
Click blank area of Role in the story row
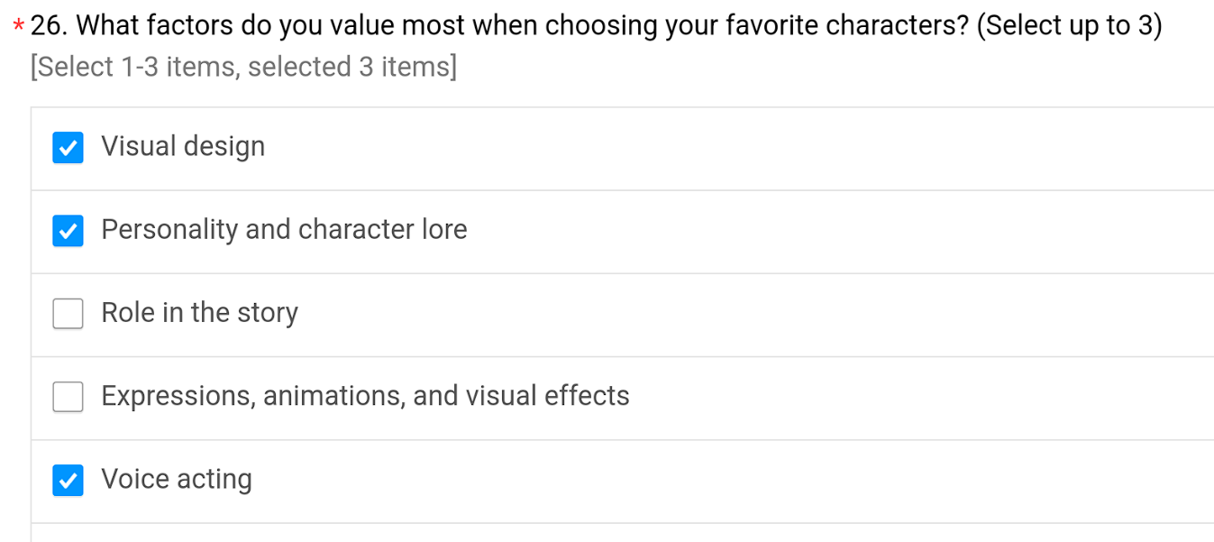(x=757, y=314)
